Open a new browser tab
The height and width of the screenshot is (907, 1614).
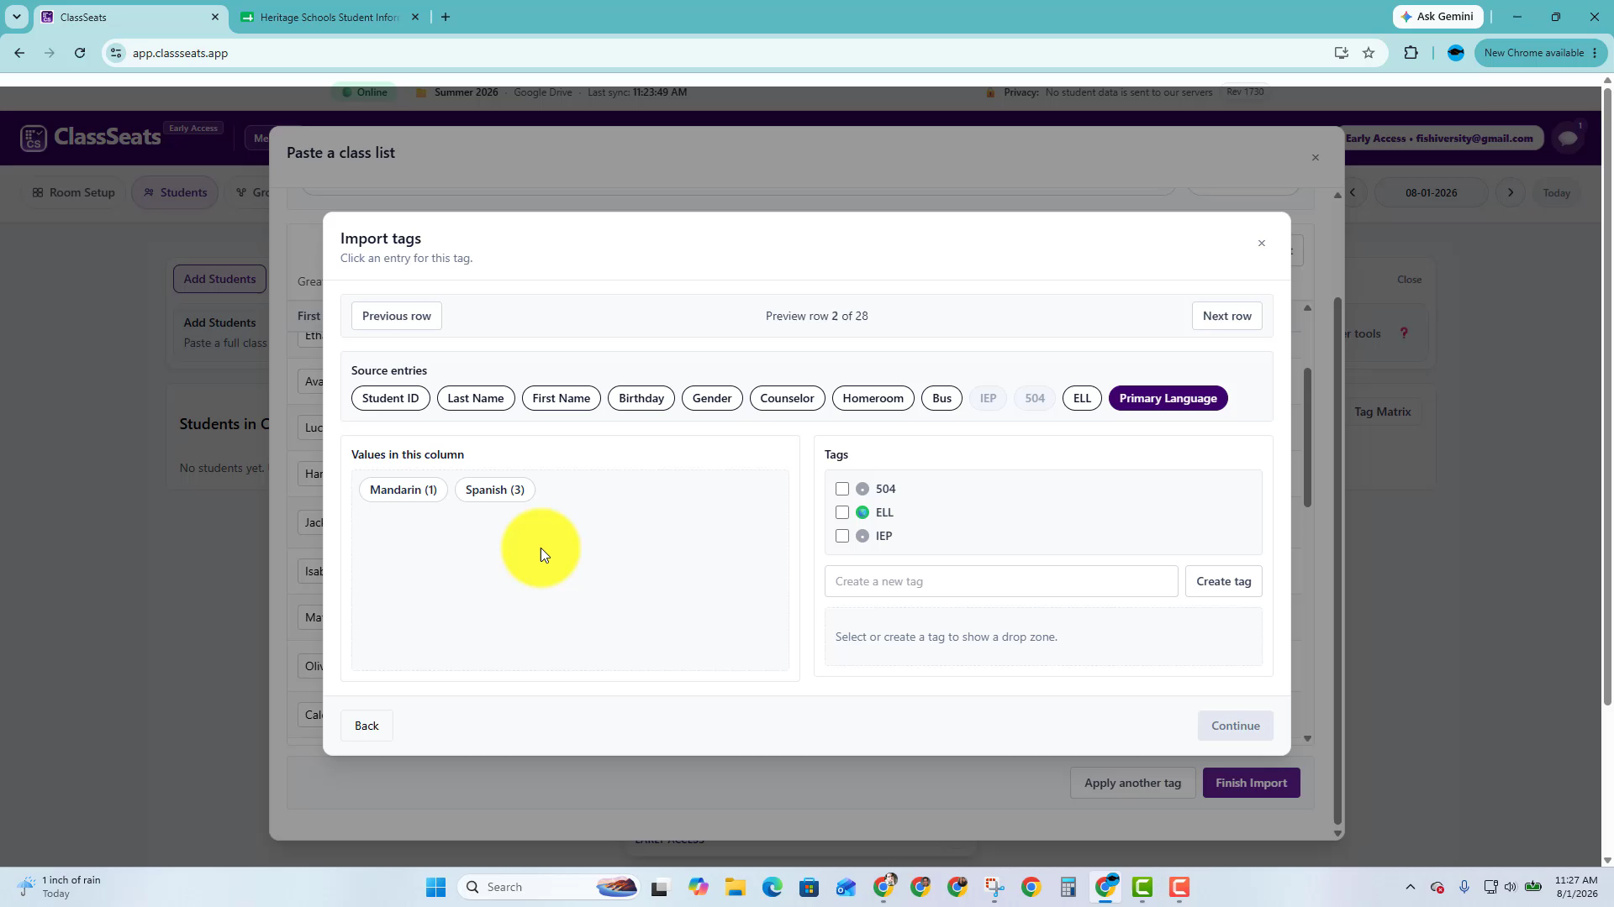tap(446, 17)
